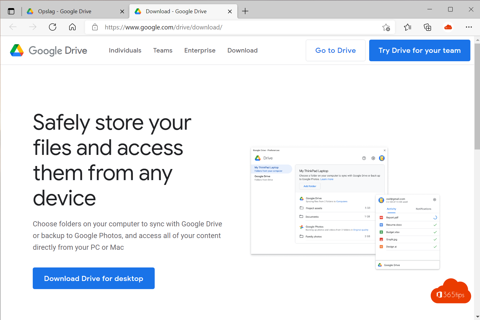Viewport: 480px width, 320px height.
Task: Click Download Drive for desktop button
Action: (x=94, y=278)
